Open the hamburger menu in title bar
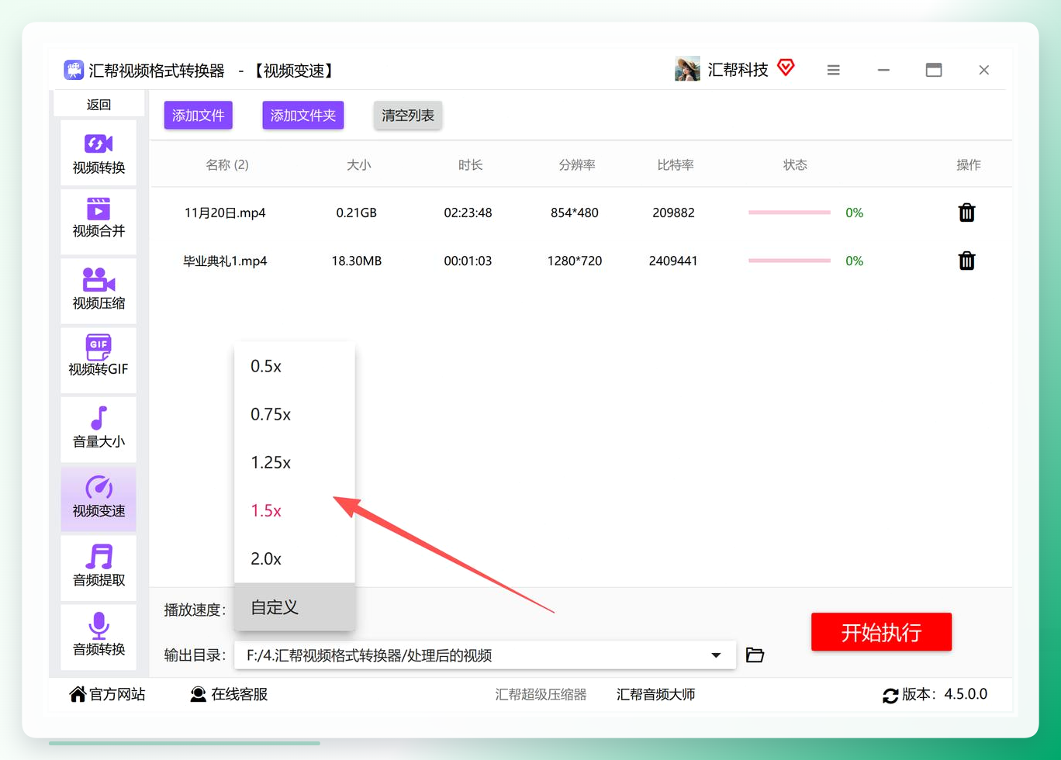 pyautogui.click(x=834, y=70)
